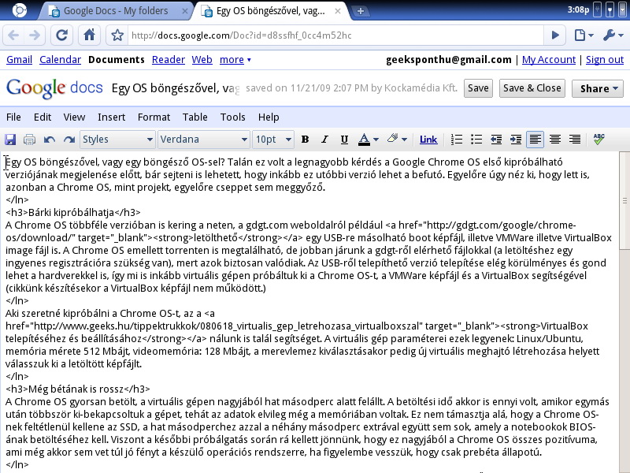This screenshot has height=473, width=630.
Task: Expand the 10pt font size dropdown
Action: tap(273, 140)
